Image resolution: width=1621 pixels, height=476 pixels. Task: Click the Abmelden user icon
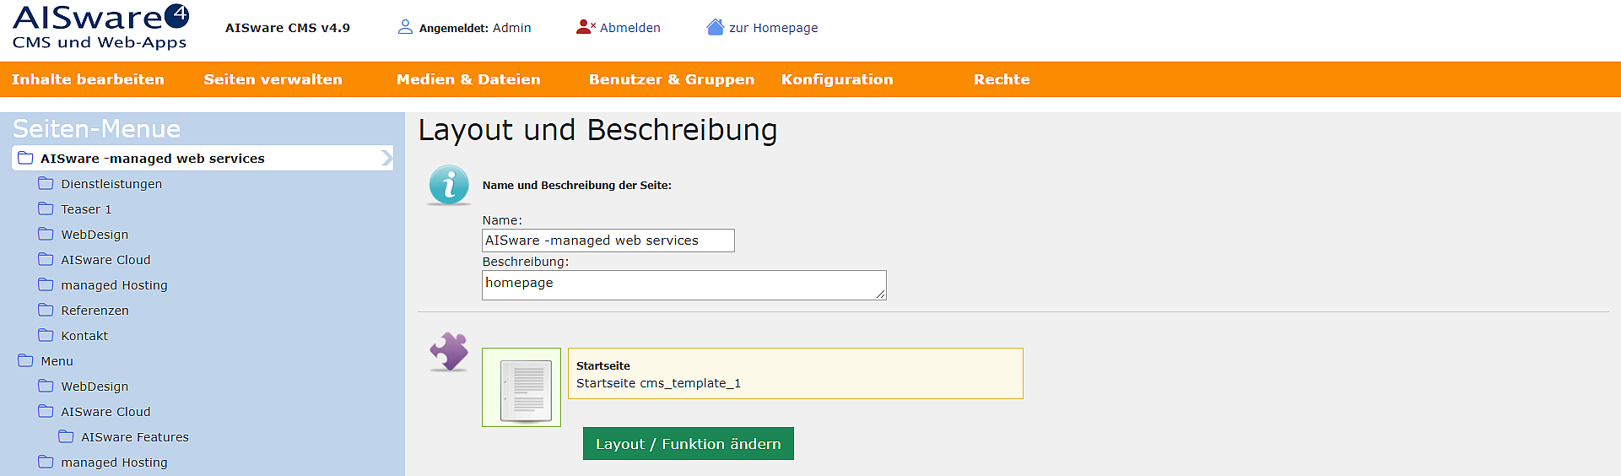click(x=586, y=27)
